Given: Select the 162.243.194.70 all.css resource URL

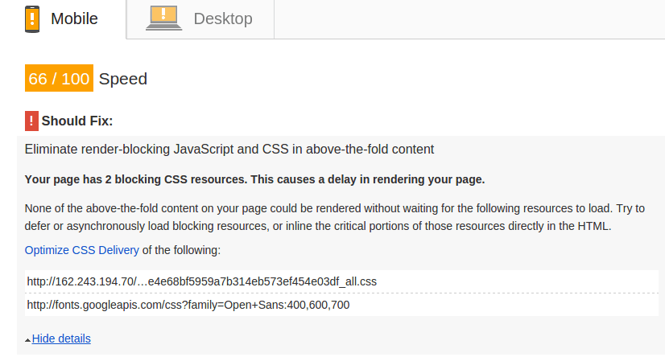Looking at the screenshot, I should (x=202, y=281).
